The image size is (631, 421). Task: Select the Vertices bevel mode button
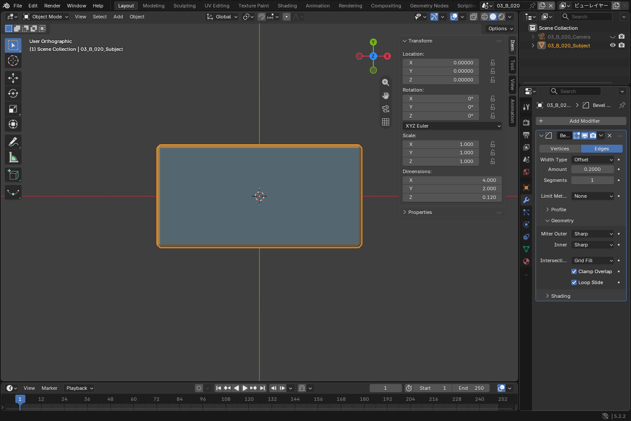(x=560, y=149)
